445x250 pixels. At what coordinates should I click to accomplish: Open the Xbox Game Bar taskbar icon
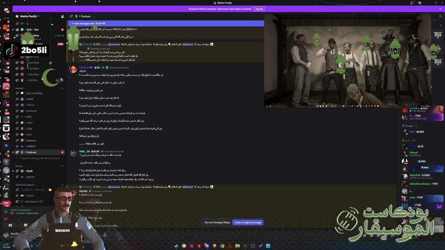pos(245,246)
